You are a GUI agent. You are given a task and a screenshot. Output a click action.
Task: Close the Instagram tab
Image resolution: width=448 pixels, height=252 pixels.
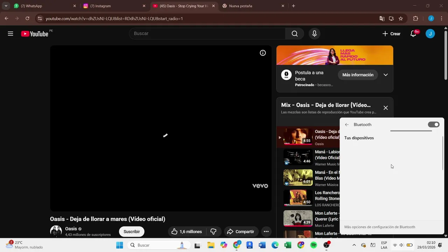point(144,6)
